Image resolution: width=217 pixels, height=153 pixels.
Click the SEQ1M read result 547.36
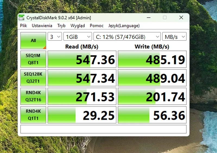(x=82, y=59)
